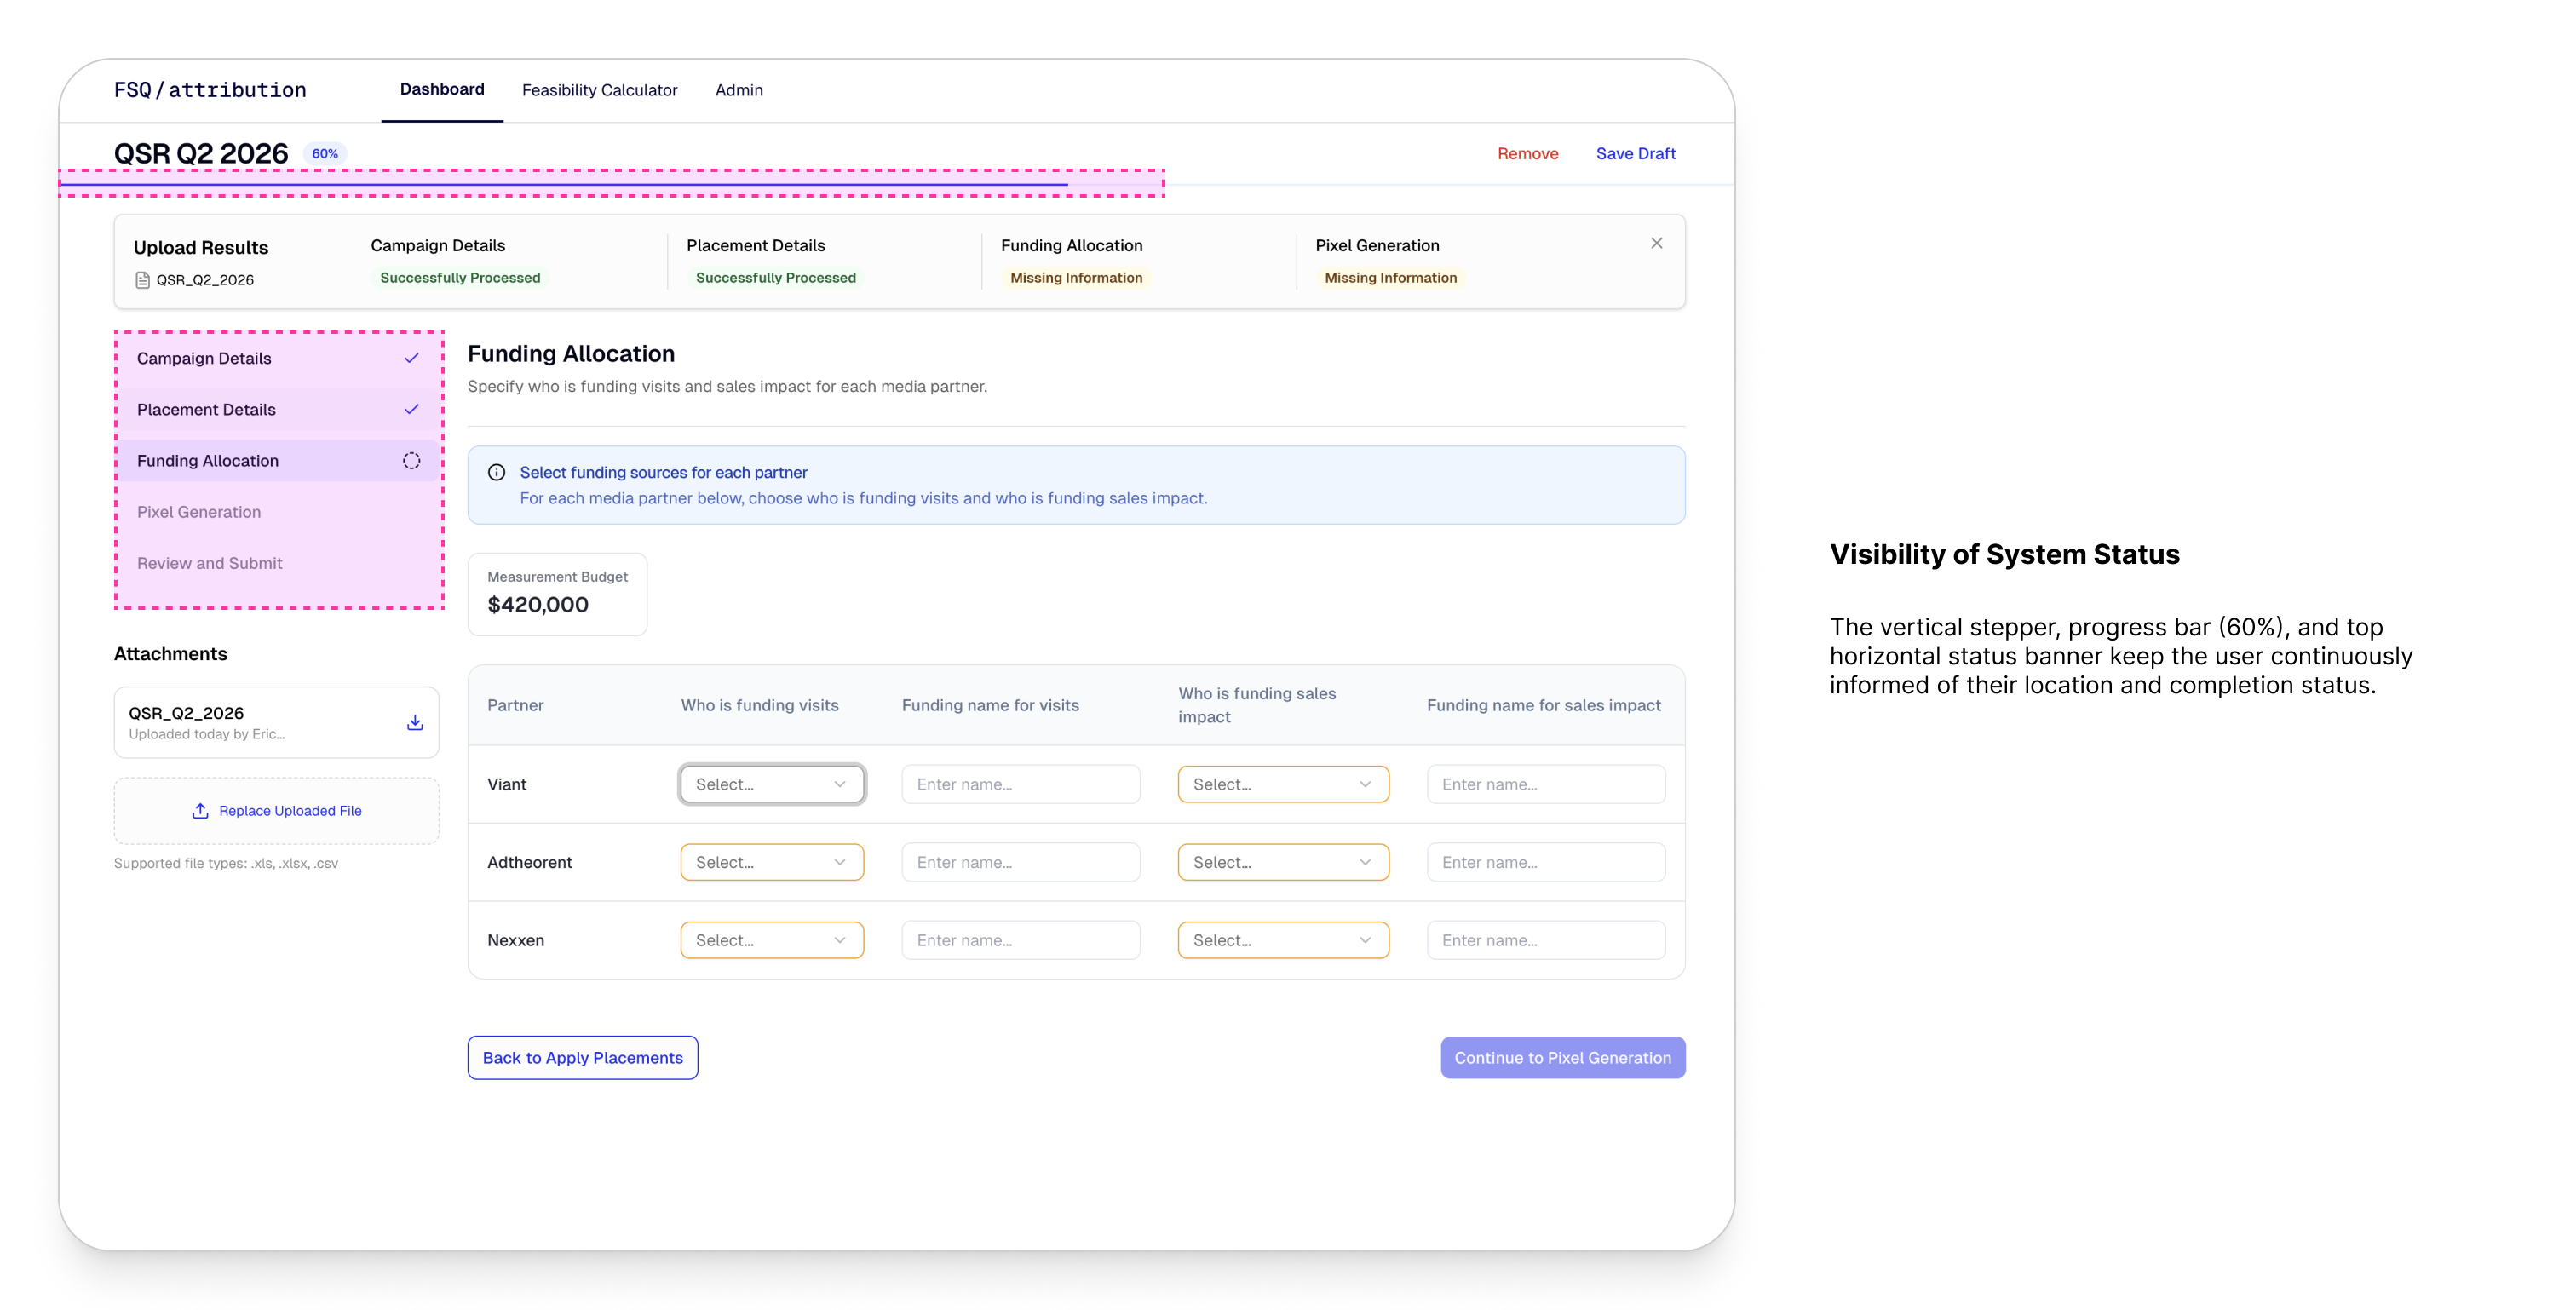Click the Remove link

point(1528,153)
